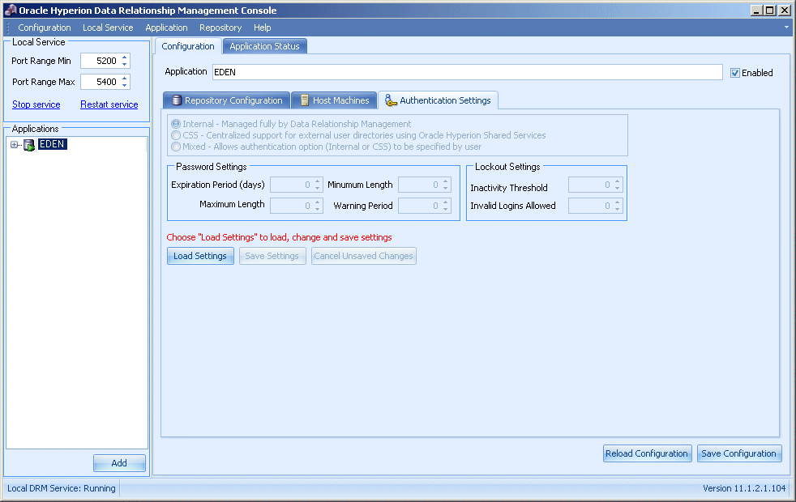Viewport: 796px width, 502px height.
Task: Click the Oracle Hyperion title bar icon
Action: [11, 10]
